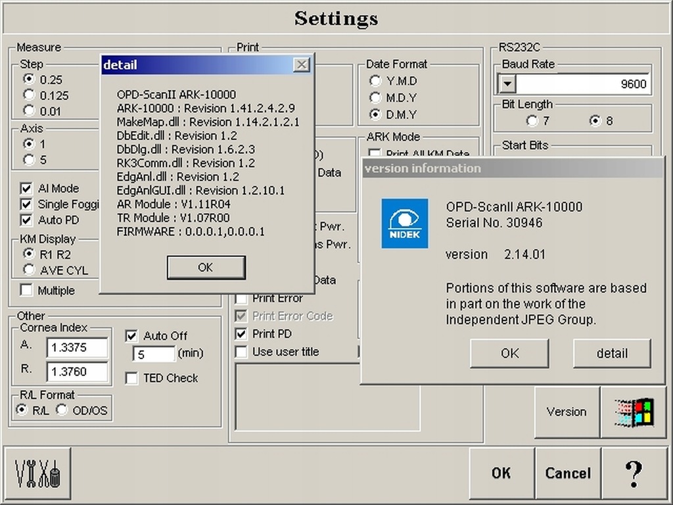The image size is (673, 505).
Task: Cancel the Settings changes
Action: coord(568,473)
